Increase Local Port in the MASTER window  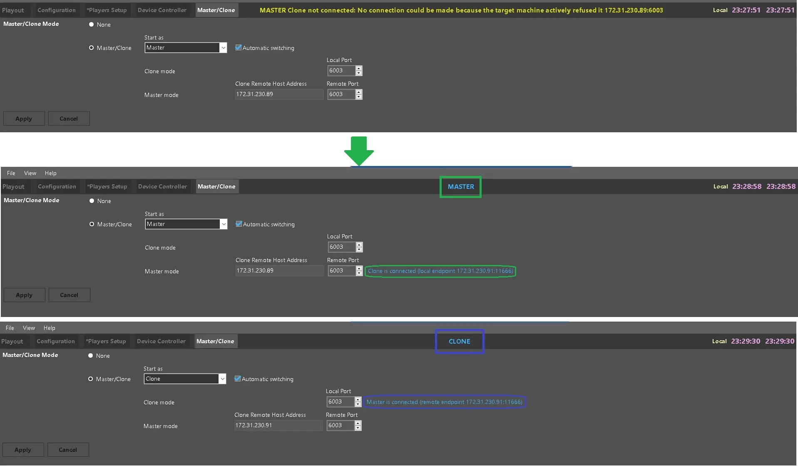359,245
